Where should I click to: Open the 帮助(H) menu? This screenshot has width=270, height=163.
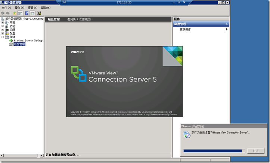click(46, 8)
